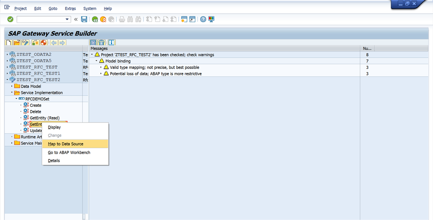The height and width of the screenshot is (220, 433).
Task: Expand the 'Valid type mapping' warning row
Action: pos(101,67)
